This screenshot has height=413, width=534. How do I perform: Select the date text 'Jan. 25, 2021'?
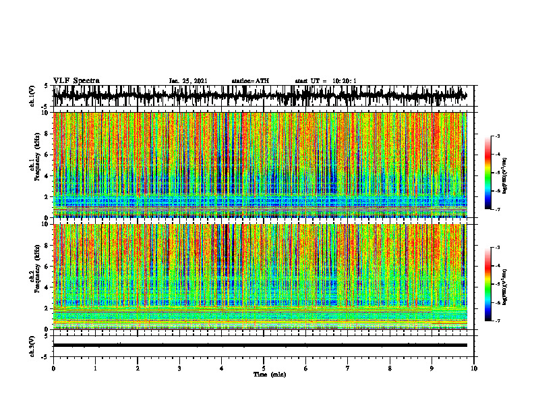(x=188, y=81)
